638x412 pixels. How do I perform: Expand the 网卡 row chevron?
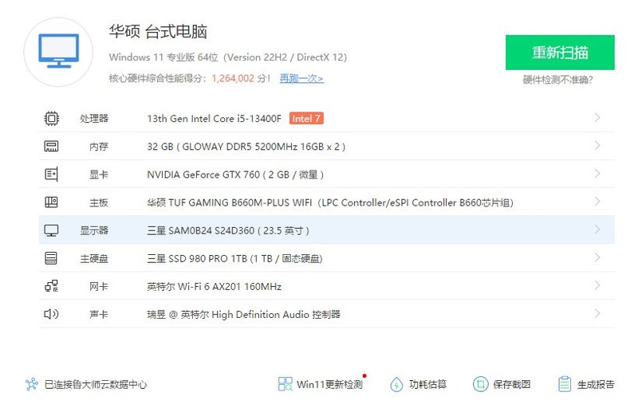click(x=597, y=285)
